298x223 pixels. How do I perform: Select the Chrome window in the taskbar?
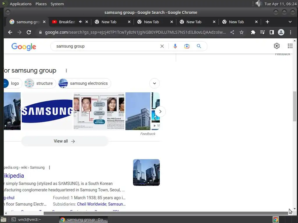pos(83,220)
